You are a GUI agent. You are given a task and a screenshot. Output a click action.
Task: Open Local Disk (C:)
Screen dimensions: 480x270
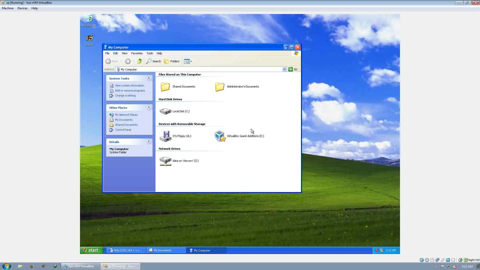(x=165, y=111)
